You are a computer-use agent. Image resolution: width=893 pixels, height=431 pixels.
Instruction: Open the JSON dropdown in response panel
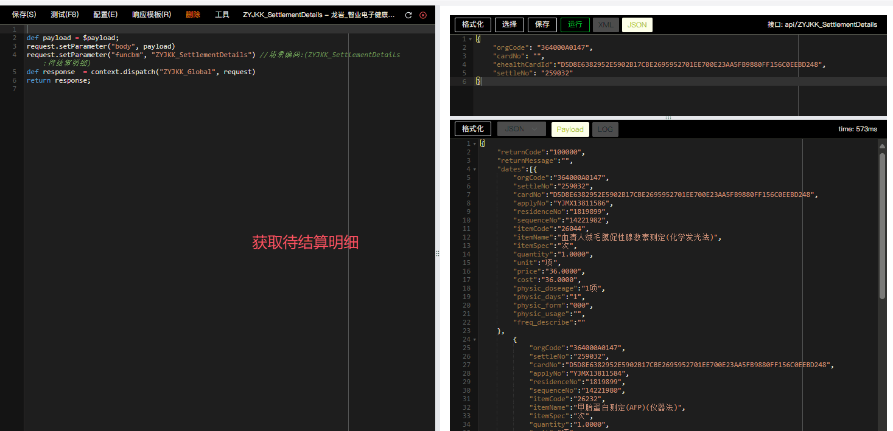point(521,129)
